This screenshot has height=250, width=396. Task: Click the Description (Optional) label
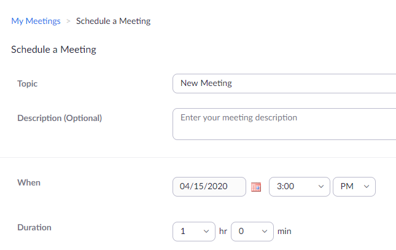click(x=60, y=118)
